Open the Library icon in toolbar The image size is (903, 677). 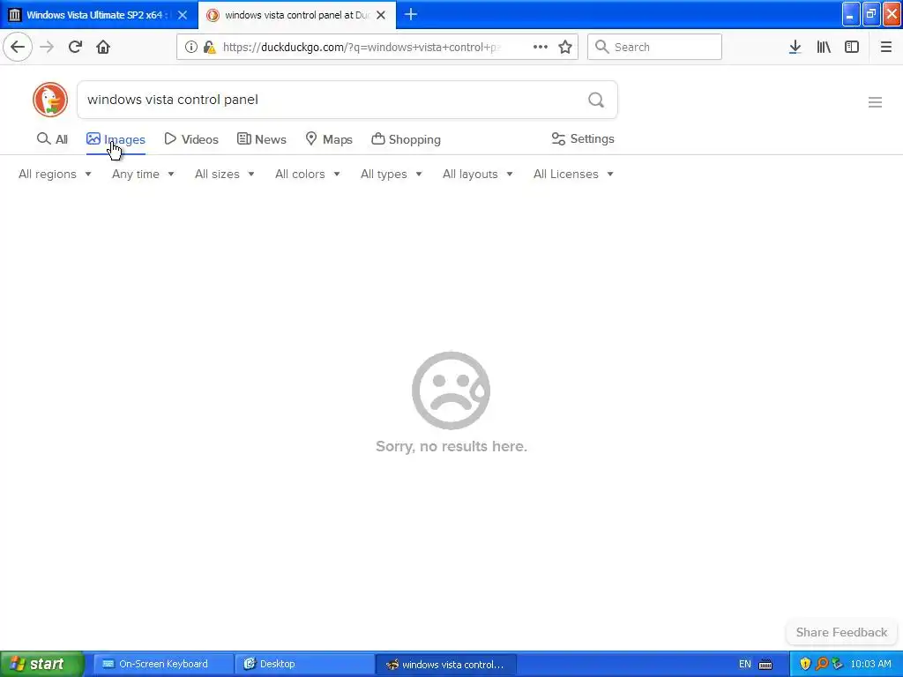pyautogui.click(x=824, y=48)
